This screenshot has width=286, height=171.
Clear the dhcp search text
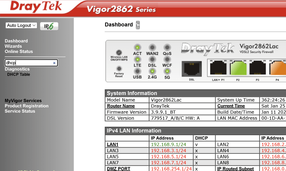54,63
